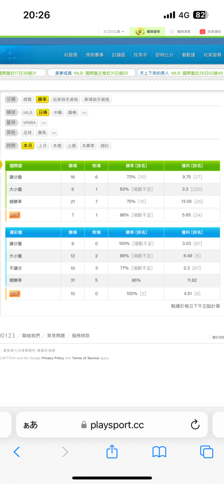Select the 勝率 category filter
The image size is (224, 484).
click(42, 99)
